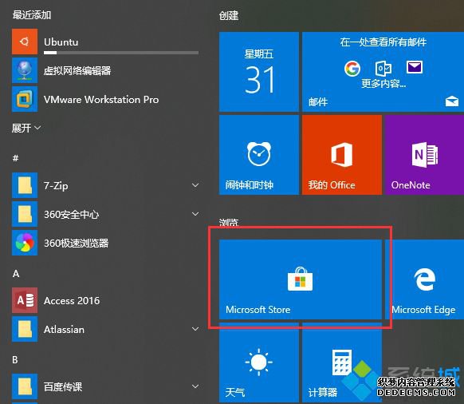
Task: Click the 创建 tile group title
Action: [229, 15]
